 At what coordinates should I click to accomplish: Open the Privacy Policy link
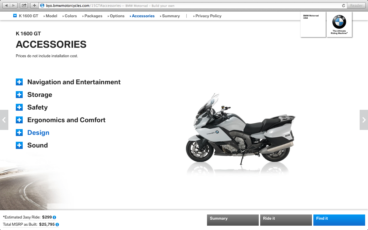[x=207, y=16]
